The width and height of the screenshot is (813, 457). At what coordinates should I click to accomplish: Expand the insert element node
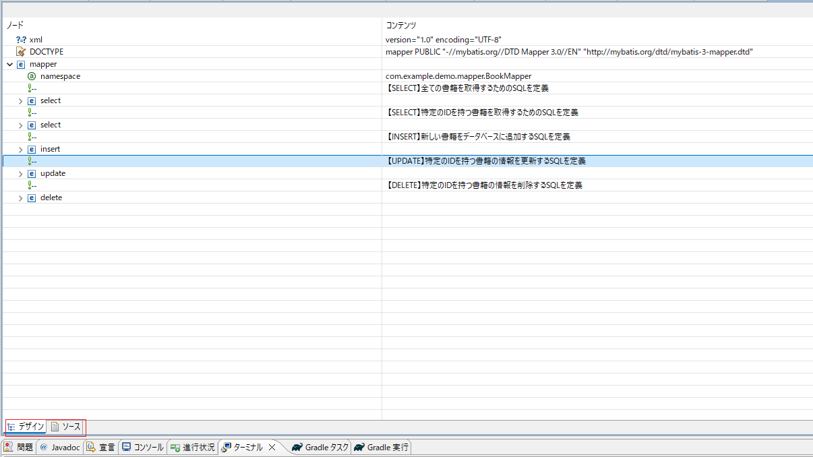[20, 149]
